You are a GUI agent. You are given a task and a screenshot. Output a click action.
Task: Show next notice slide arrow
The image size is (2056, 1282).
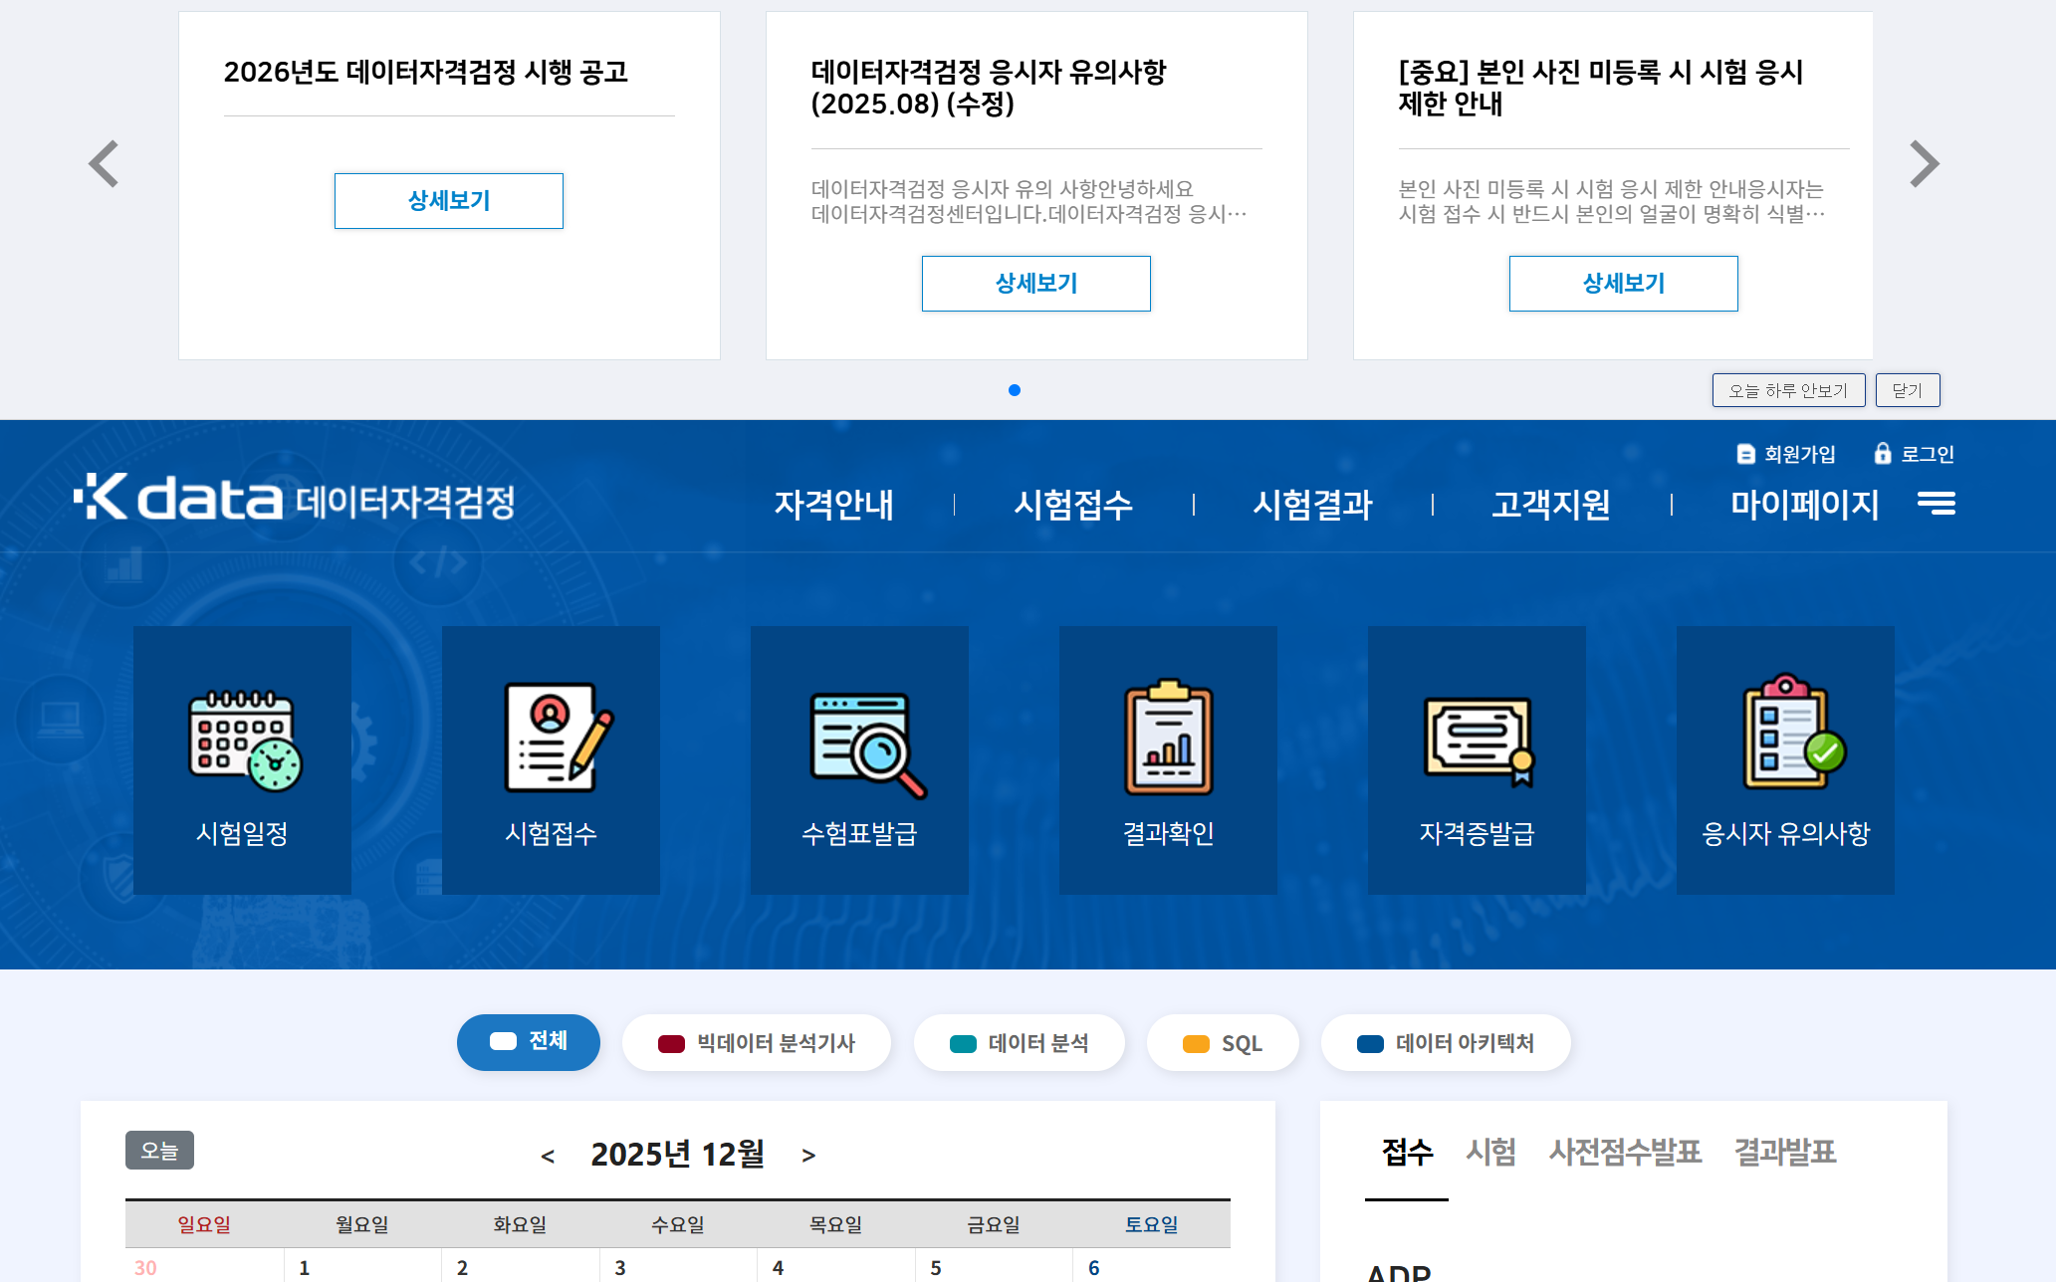pos(1924,164)
